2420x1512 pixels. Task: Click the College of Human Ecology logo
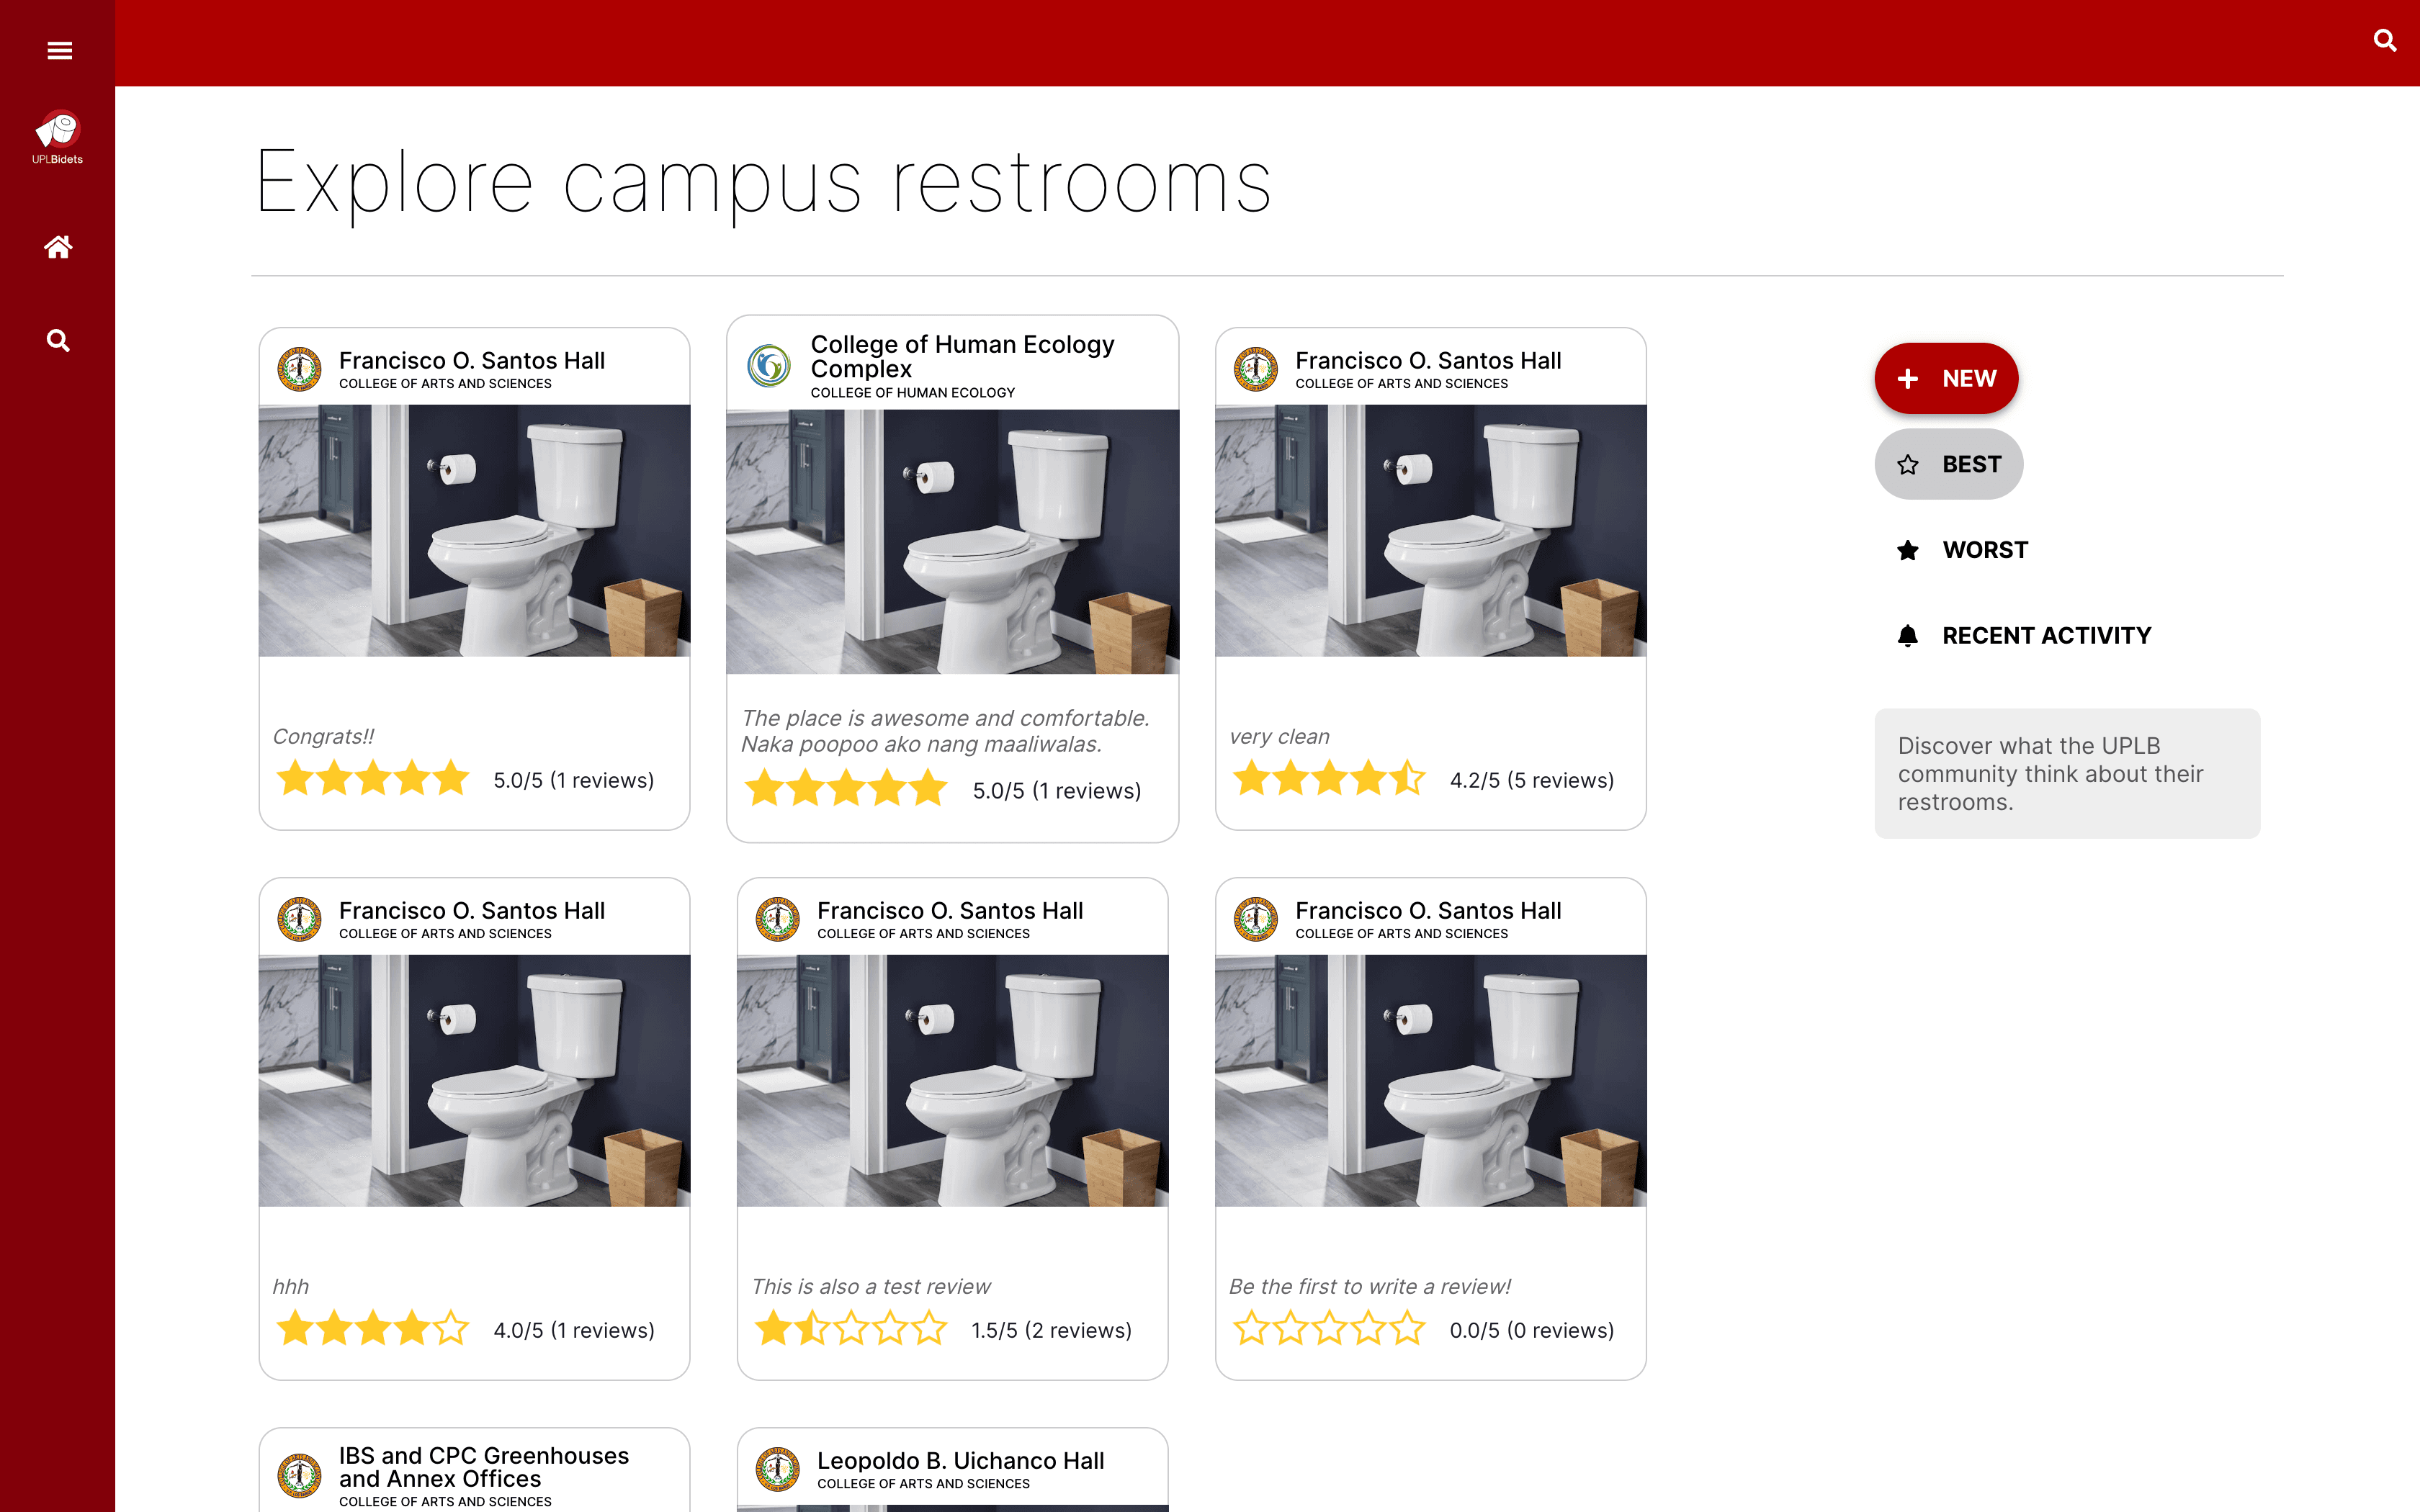tap(769, 366)
